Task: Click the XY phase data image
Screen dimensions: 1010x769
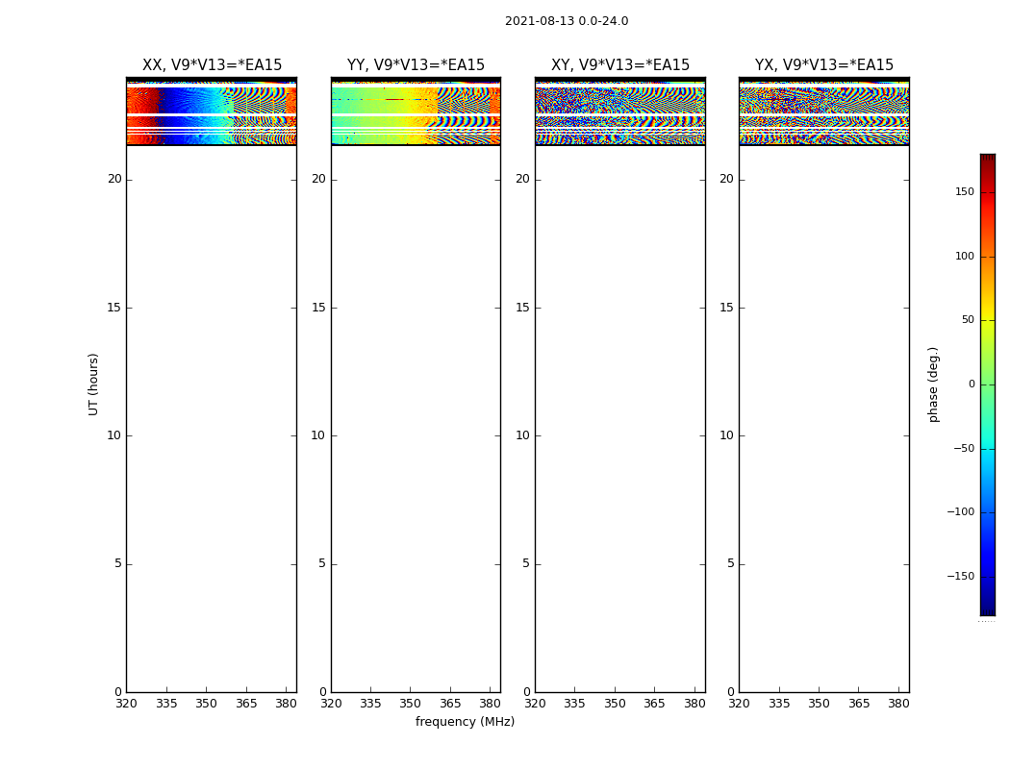Action: (x=620, y=112)
